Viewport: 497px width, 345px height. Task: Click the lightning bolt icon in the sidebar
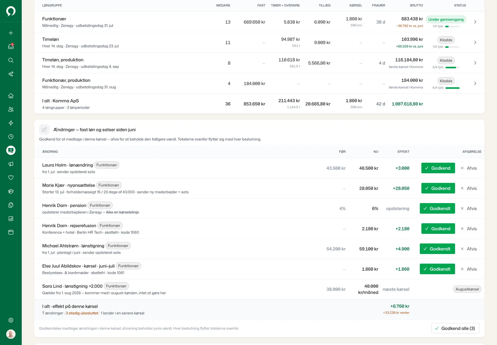11,123
